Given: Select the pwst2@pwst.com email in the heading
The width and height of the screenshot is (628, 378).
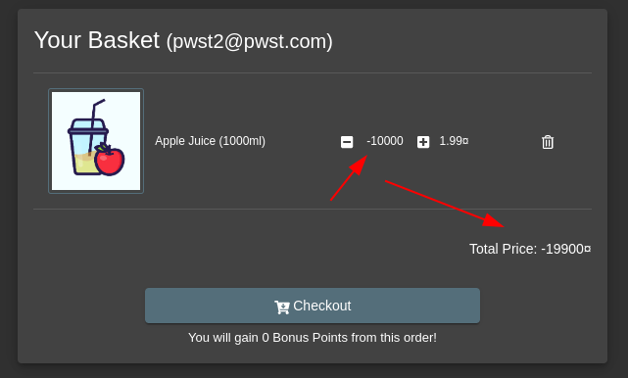Looking at the screenshot, I should coord(250,42).
